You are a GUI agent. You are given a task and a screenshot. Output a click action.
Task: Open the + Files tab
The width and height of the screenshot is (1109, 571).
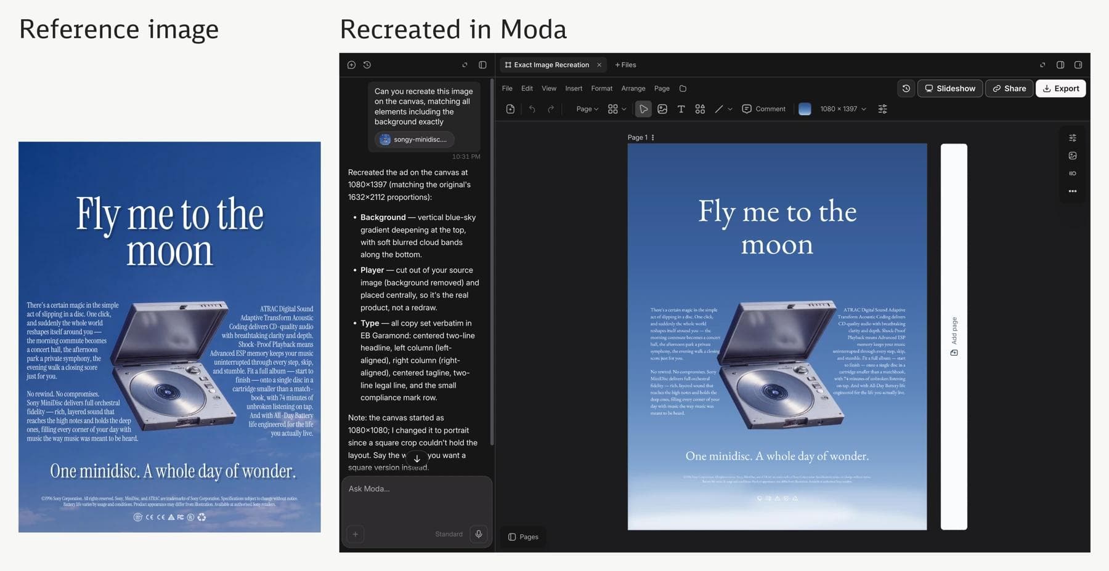click(625, 65)
